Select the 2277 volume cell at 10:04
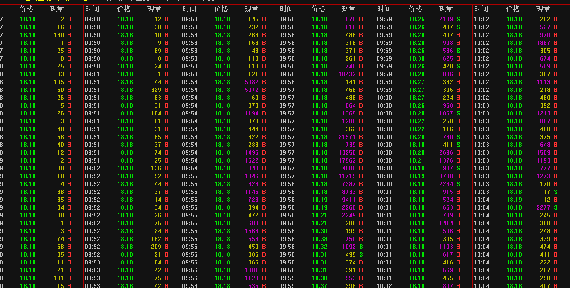Viewport: 570px width, 288px height. [x=543, y=207]
